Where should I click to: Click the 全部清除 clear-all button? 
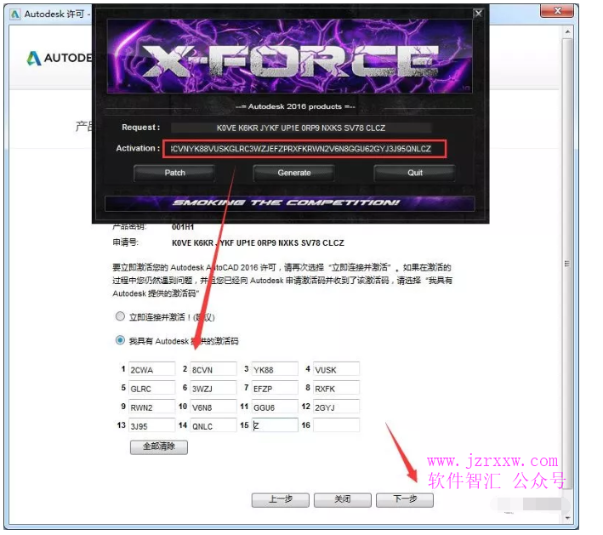pyautogui.click(x=159, y=447)
